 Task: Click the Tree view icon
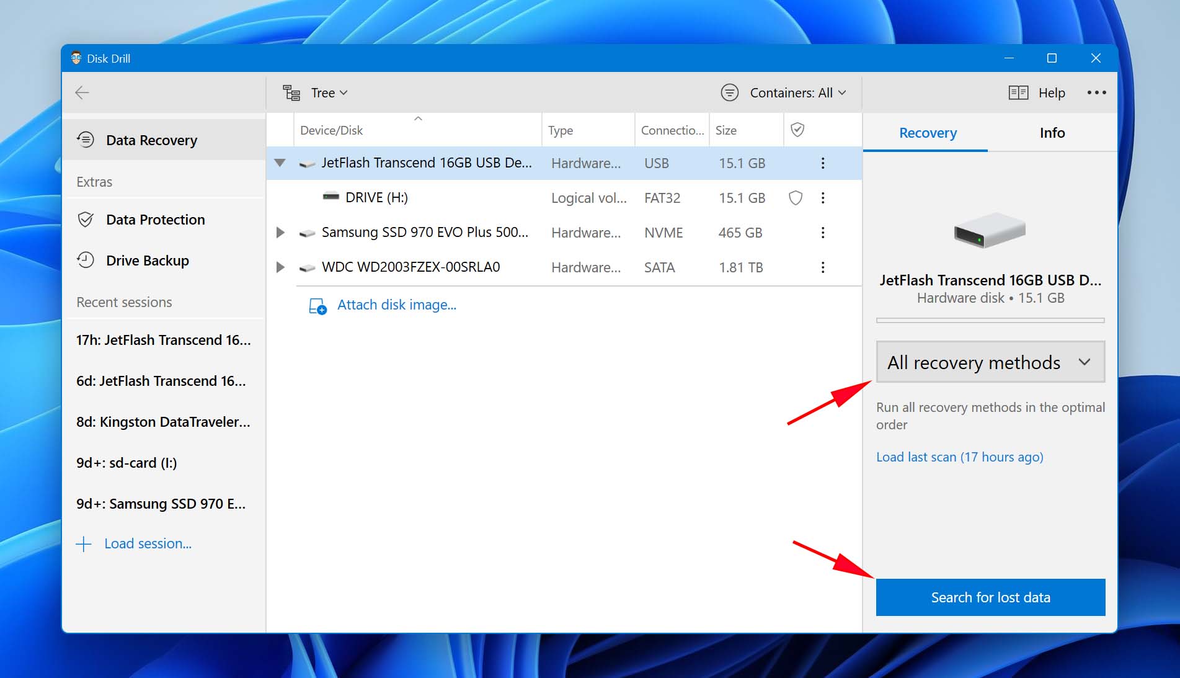pyautogui.click(x=291, y=92)
